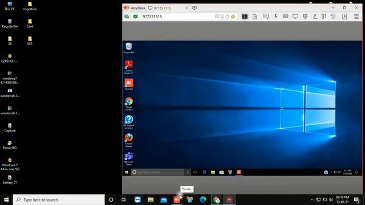The width and height of the screenshot is (365, 205).
Task: Select the Windows 7 All in one ISO
Action: point(10,165)
